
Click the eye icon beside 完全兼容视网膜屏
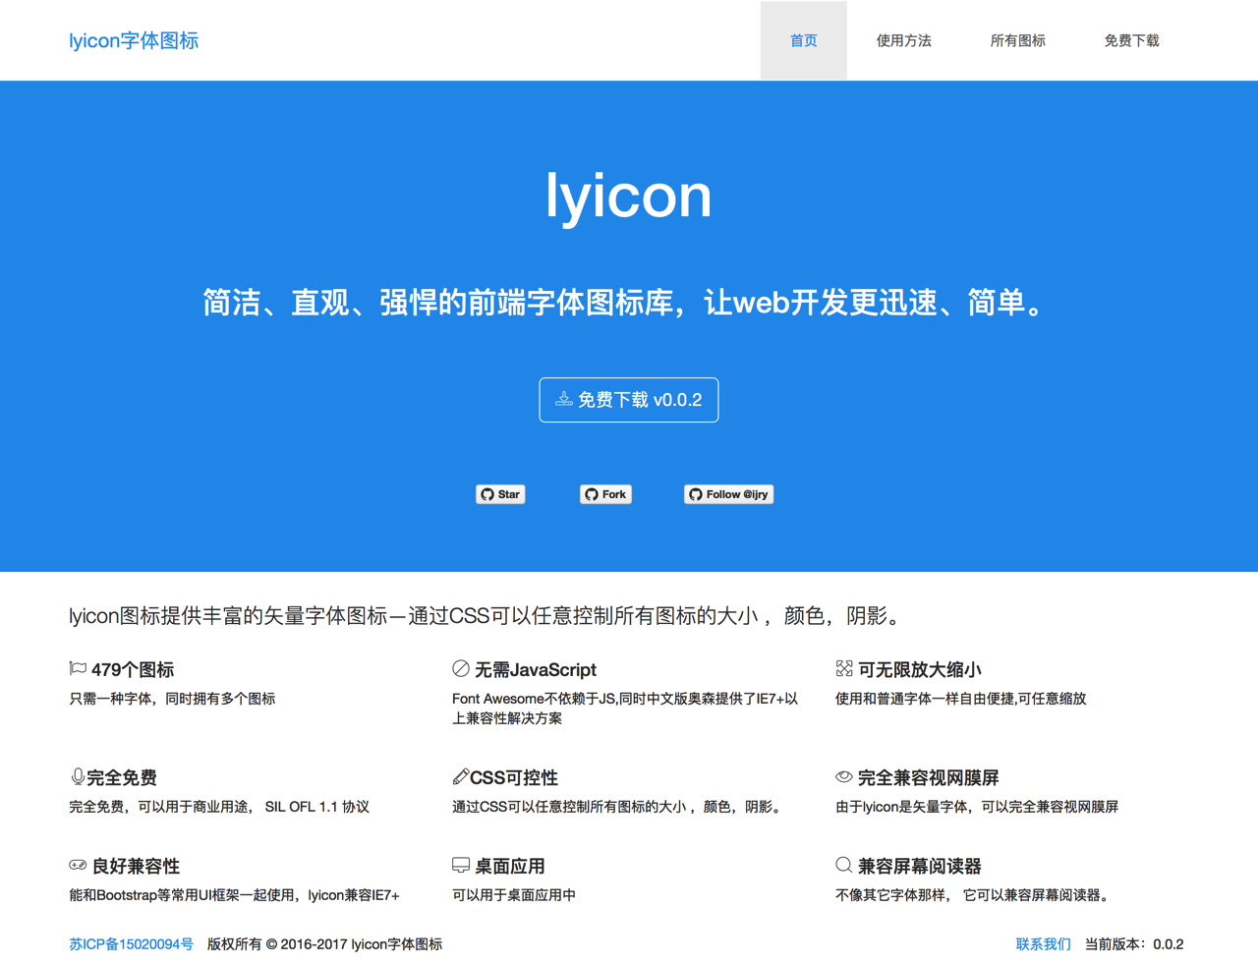click(844, 776)
